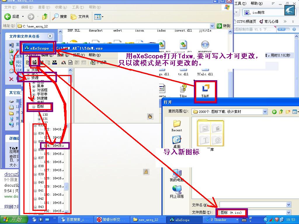Go to 我的电脑 in Open dialog places bar
This screenshot has width=299, height=224.
click(177, 175)
